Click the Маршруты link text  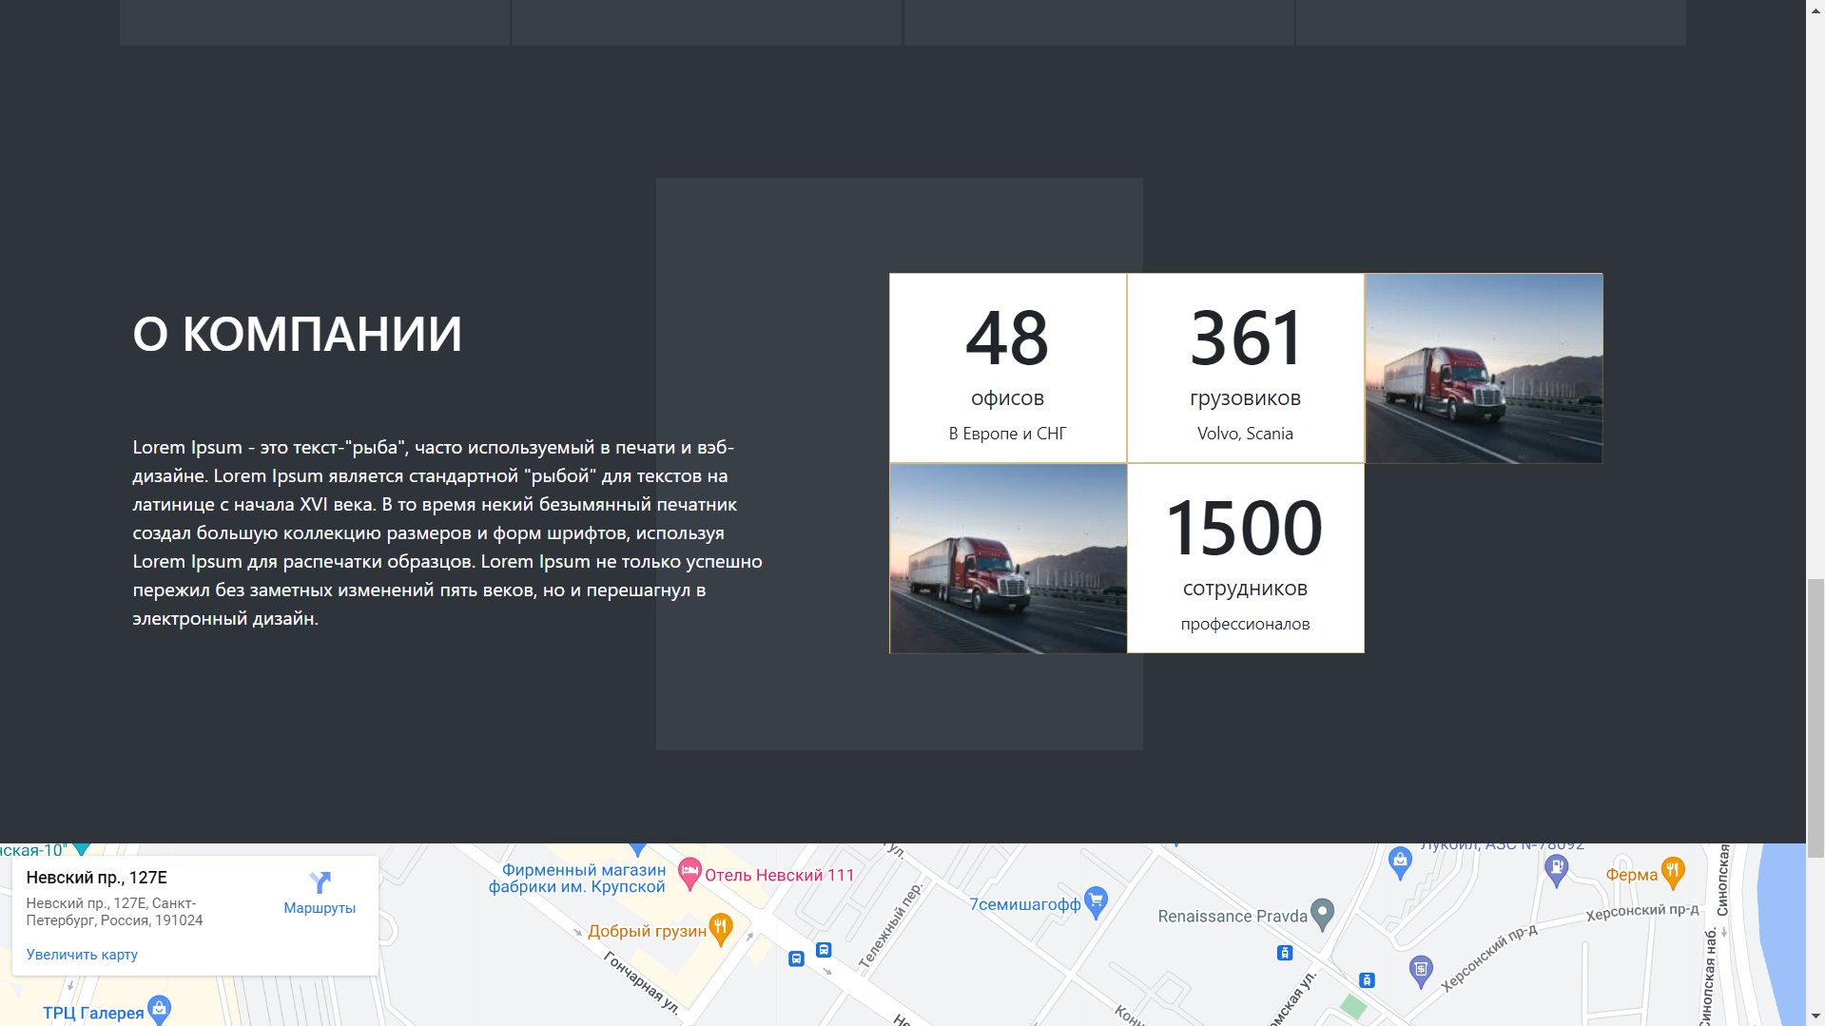click(x=320, y=908)
